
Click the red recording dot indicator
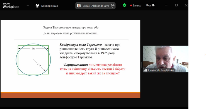pos(131,6)
